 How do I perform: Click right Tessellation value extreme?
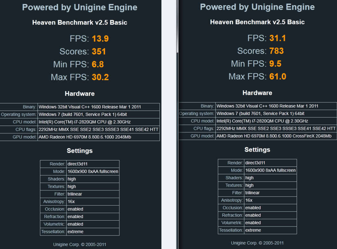[270, 230]
